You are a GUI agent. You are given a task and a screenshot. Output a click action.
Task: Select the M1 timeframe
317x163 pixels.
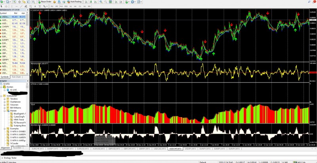tap(52, 6)
